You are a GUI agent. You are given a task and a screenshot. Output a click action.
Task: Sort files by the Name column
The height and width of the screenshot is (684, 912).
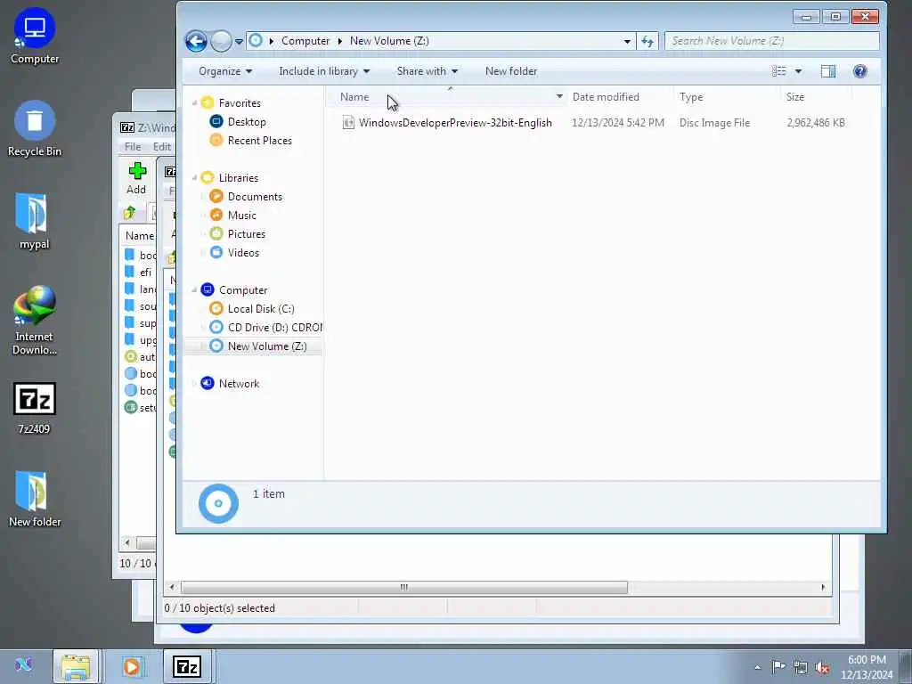point(354,97)
